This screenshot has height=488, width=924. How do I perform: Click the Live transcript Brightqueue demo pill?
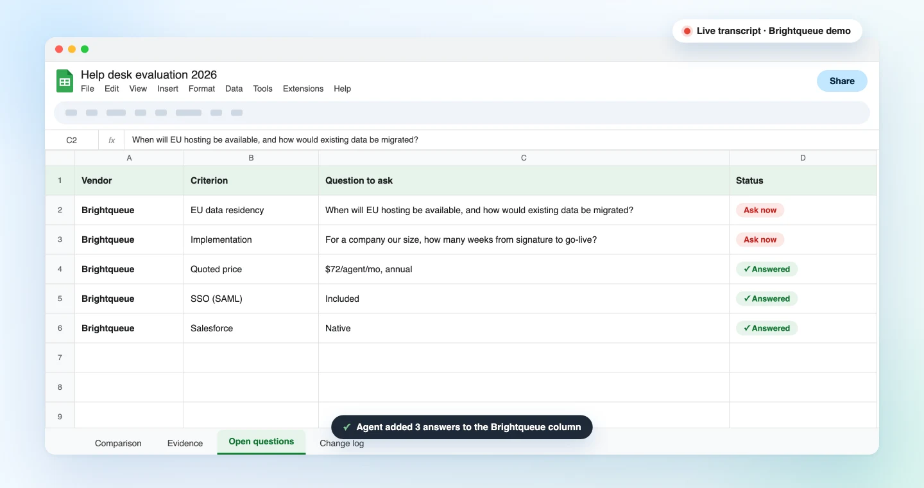[767, 31]
